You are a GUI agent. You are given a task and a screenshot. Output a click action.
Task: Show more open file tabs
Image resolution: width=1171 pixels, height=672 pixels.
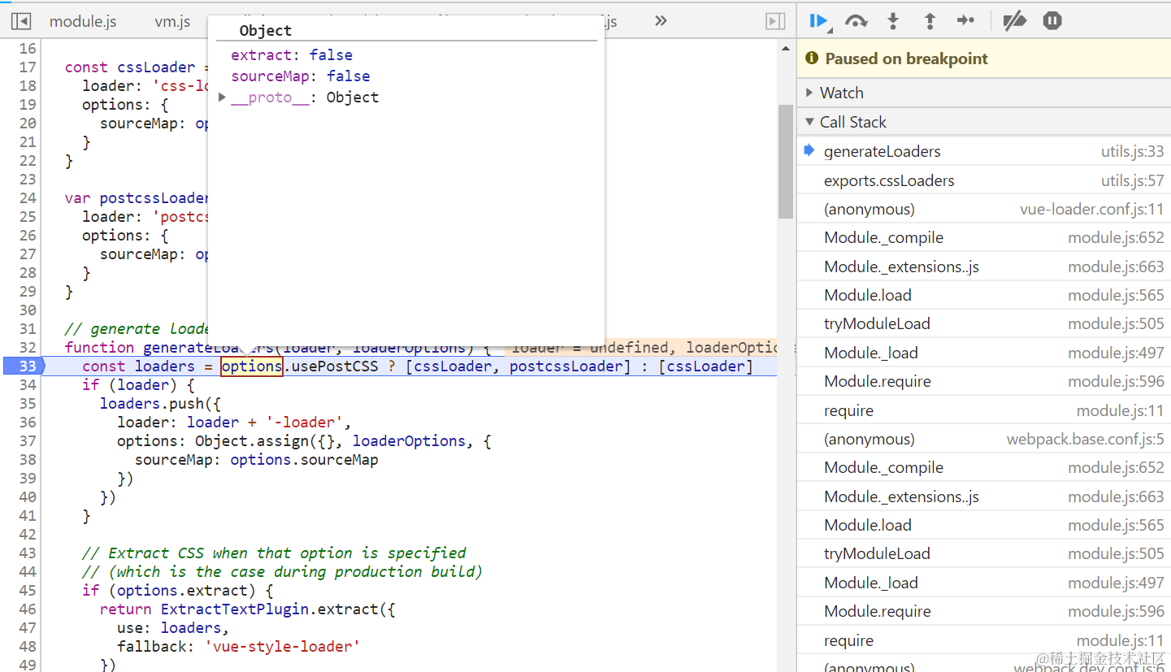[x=661, y=21]
